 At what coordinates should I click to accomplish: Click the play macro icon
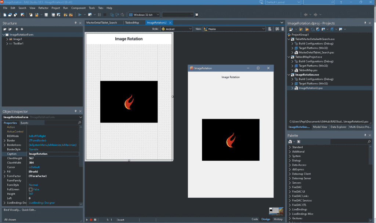click(x=87, y=220)
